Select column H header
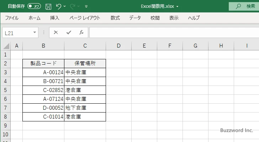Screen dimensions: 259x142 pos(221,46)
